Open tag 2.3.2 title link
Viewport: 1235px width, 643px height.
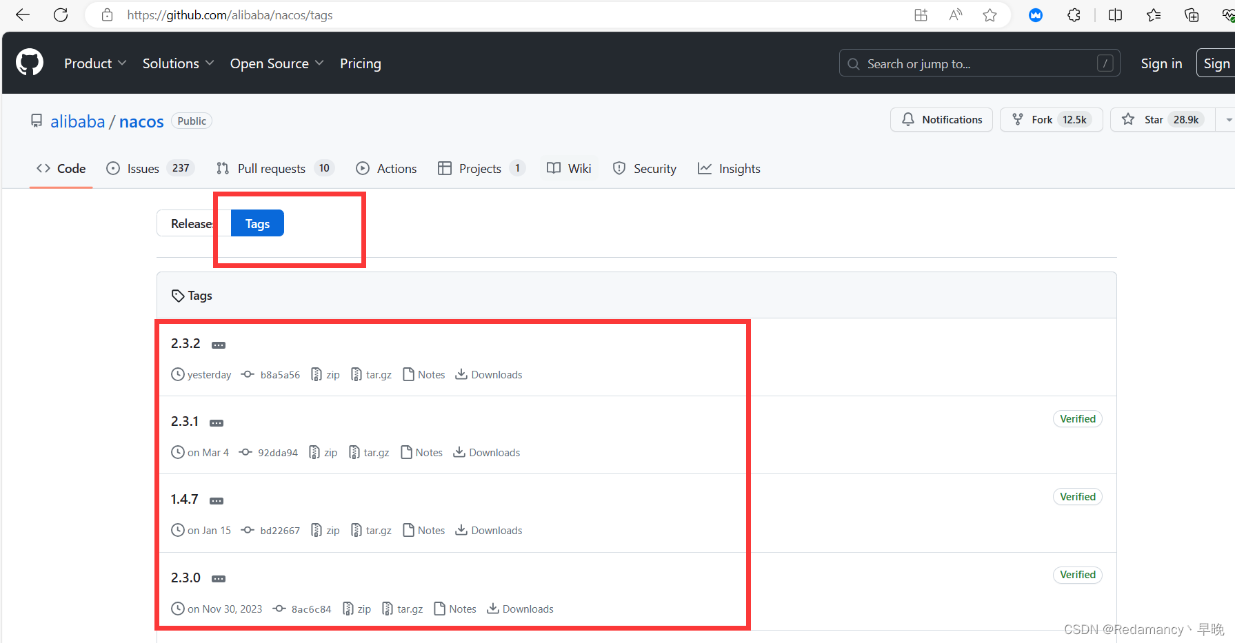(x=185, y=343)
